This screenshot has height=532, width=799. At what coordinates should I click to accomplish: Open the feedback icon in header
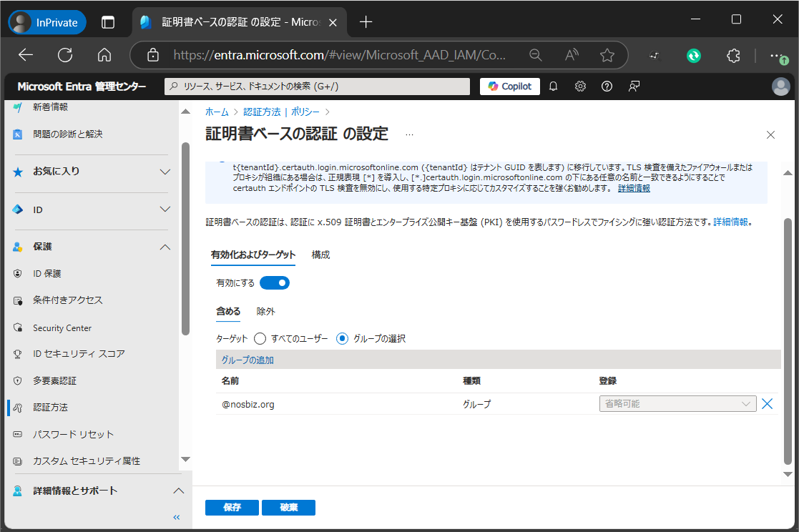[634, 87]
